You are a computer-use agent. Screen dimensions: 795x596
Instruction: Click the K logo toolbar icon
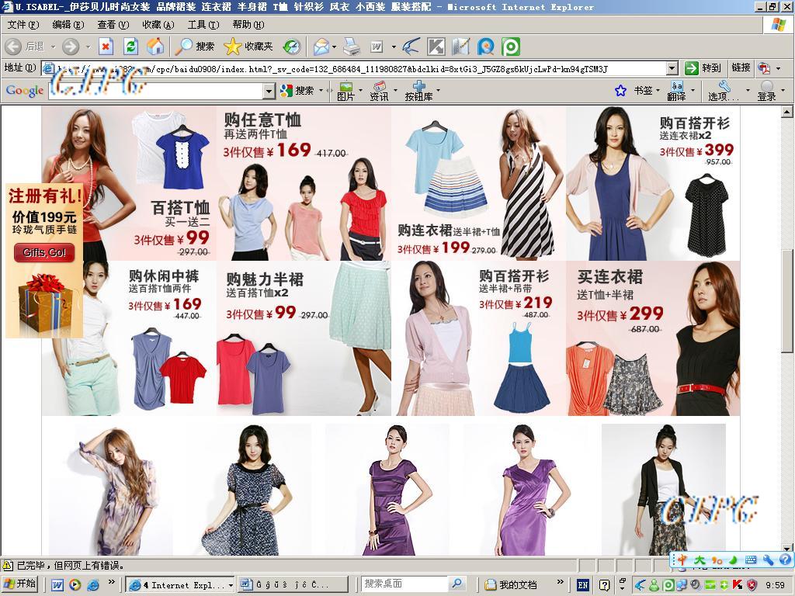click(x=436, y=47)
